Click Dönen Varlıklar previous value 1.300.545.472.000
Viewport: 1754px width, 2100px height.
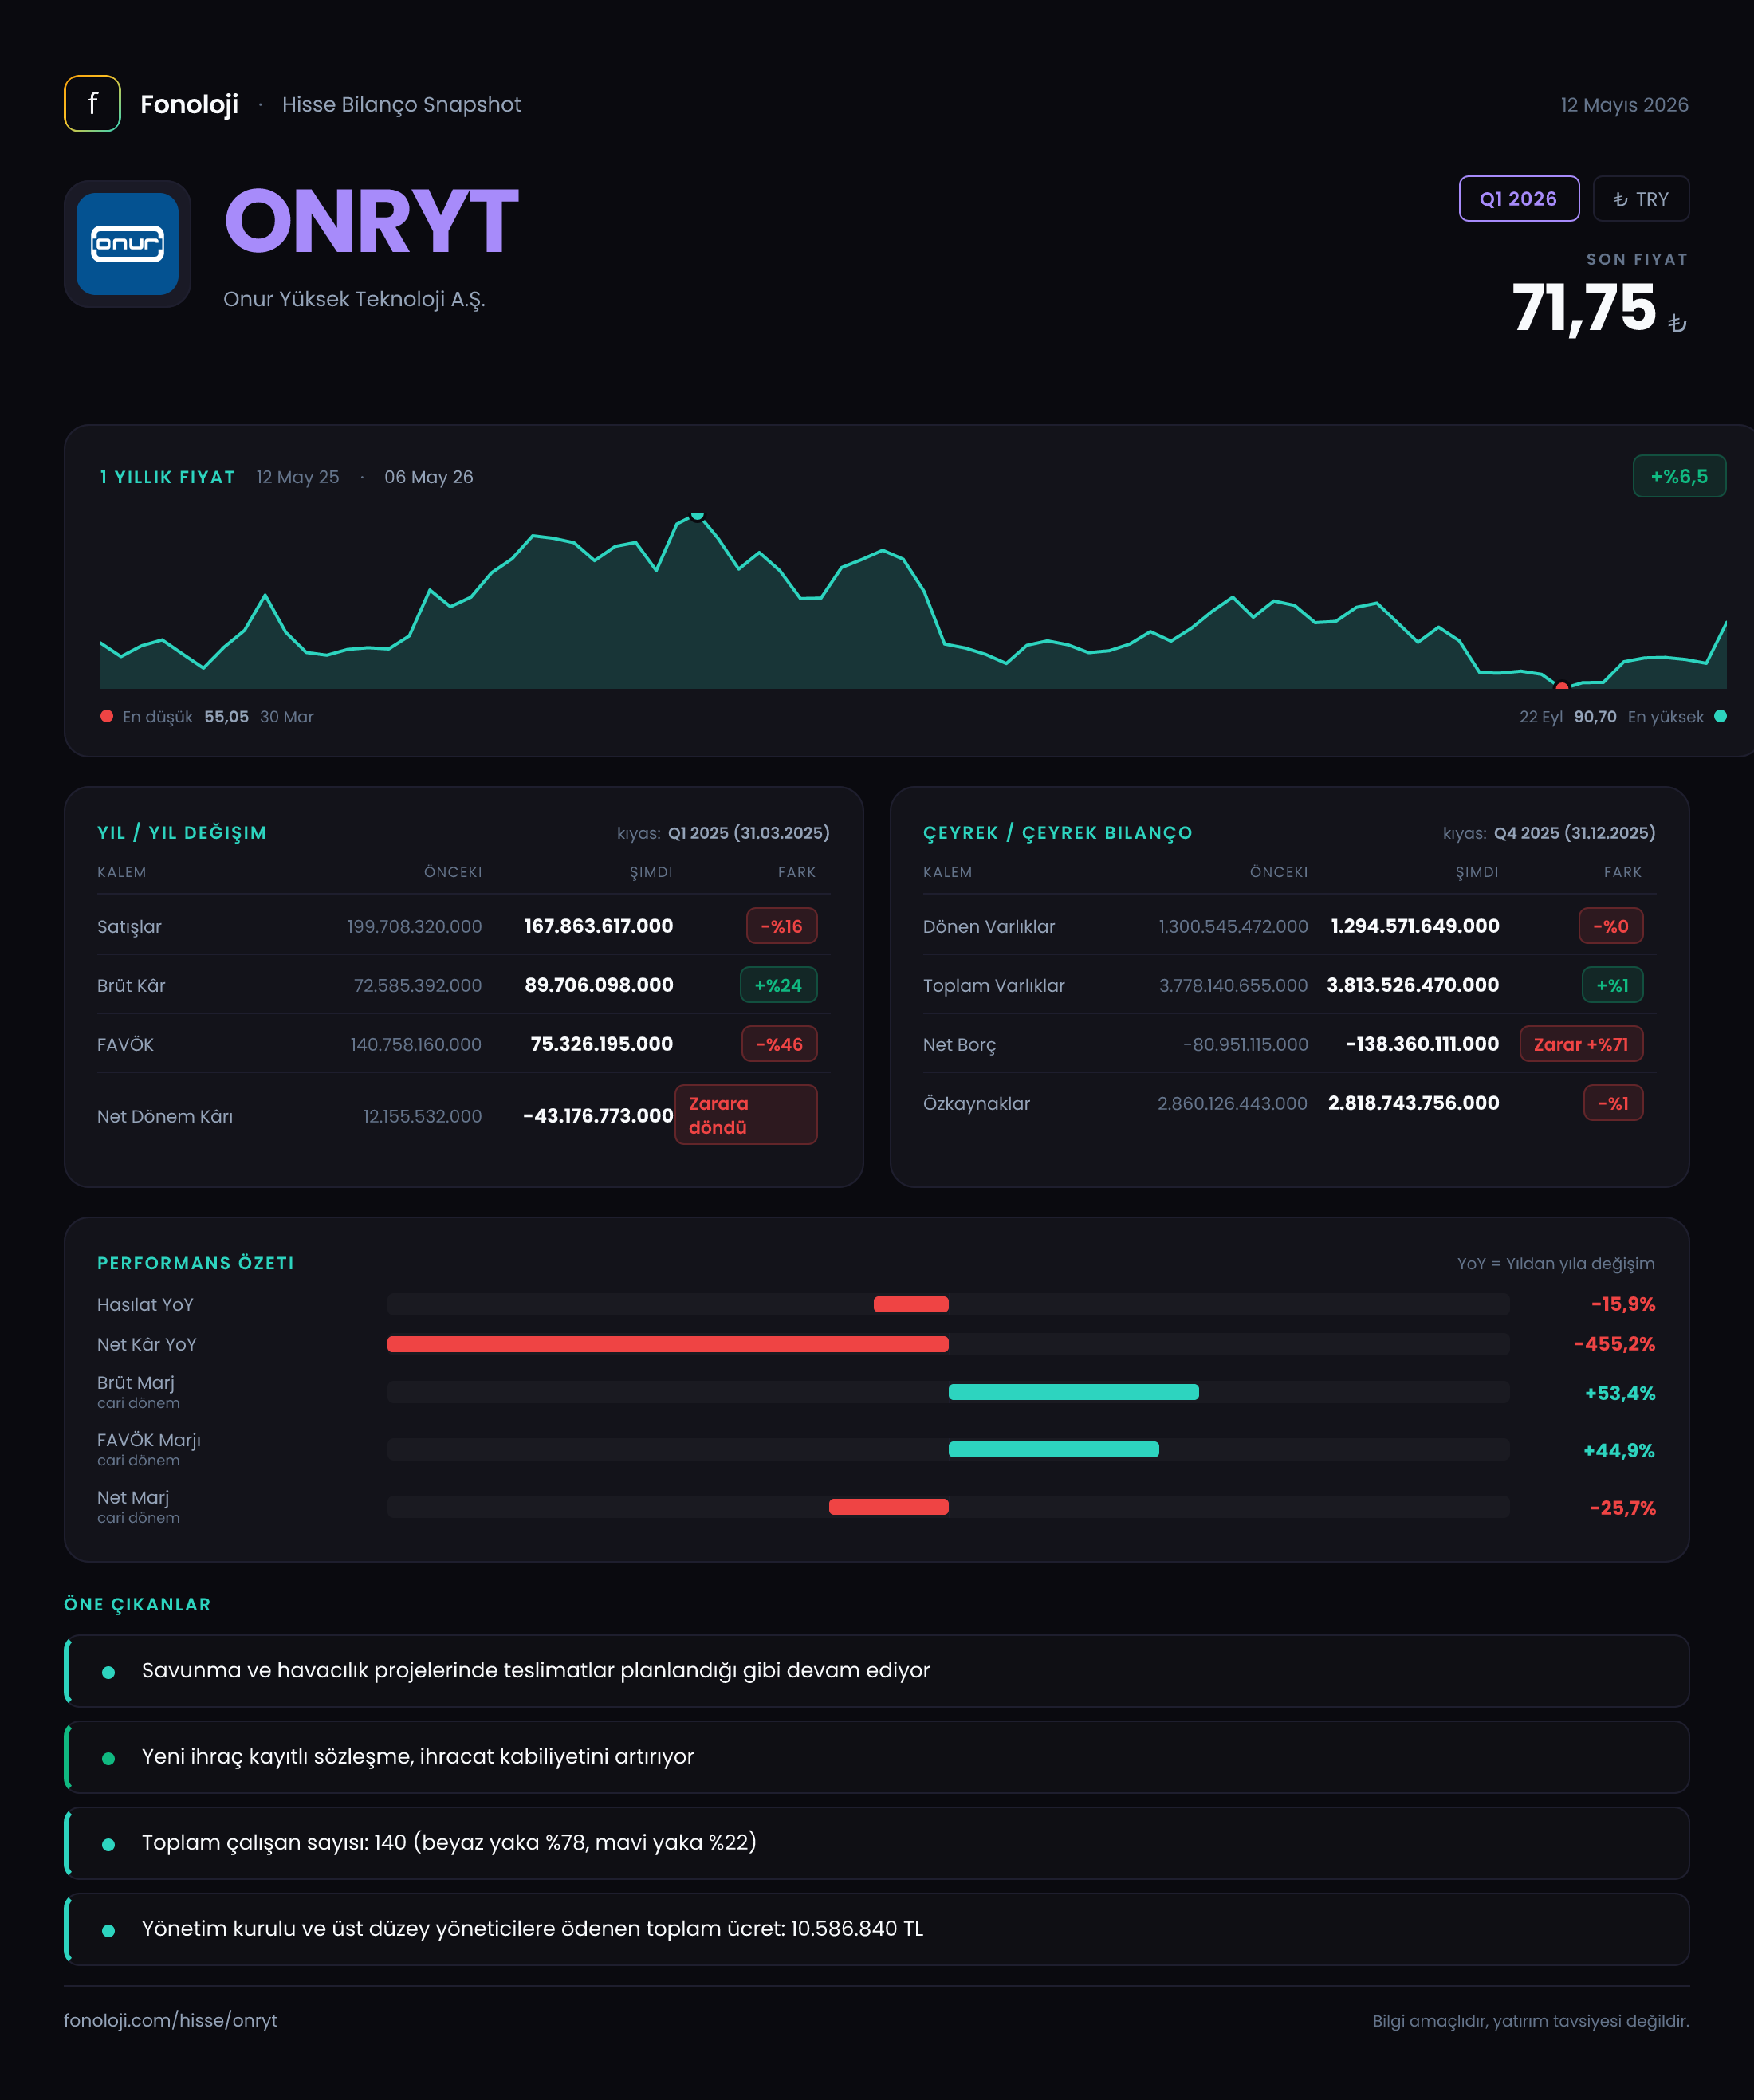pyautogui.click(x=1233, y=926)
